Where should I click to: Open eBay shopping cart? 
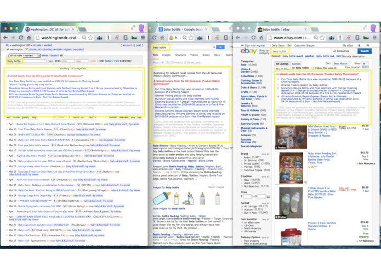pyautogui.click(x=368, y=45)
